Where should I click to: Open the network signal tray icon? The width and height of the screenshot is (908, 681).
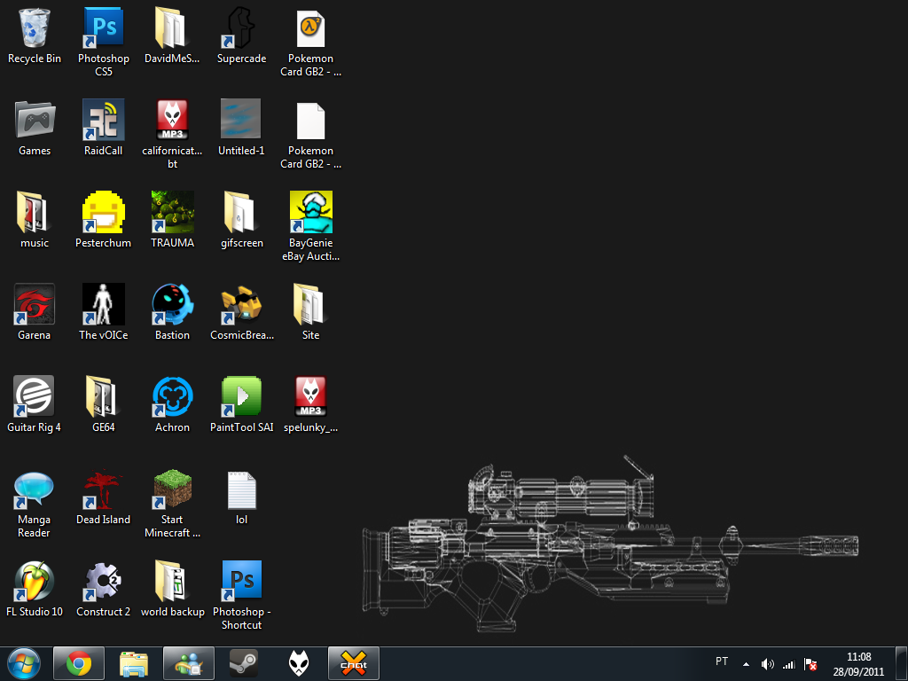[788, 664]
